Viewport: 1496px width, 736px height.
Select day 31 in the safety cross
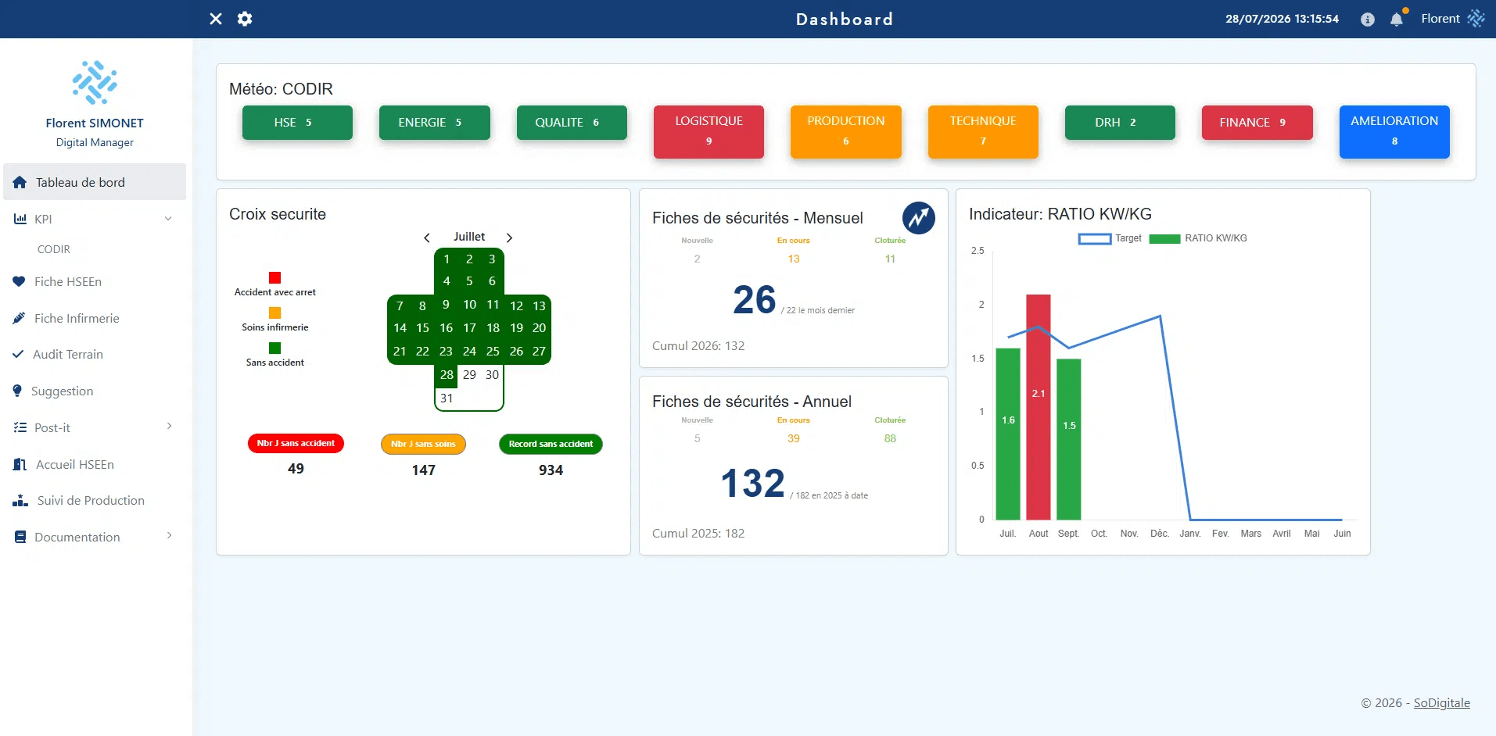[x=447, y=398]
